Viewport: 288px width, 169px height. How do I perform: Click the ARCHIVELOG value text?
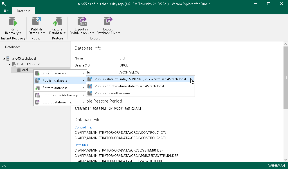click(129, 72)
